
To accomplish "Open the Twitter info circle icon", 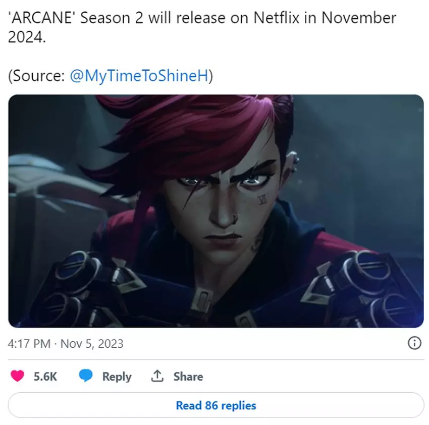I will 414,343.
